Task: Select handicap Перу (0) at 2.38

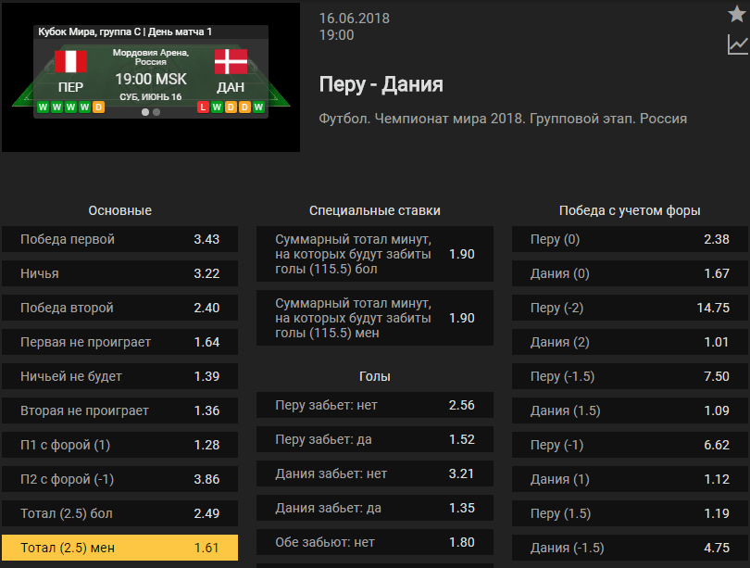Action: coord(630,239)
